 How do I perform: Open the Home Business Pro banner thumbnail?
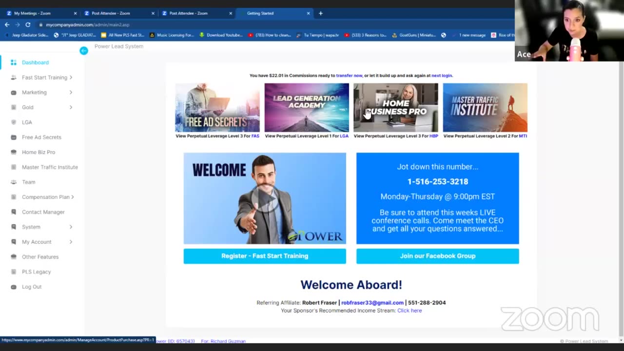click(396, 108)
